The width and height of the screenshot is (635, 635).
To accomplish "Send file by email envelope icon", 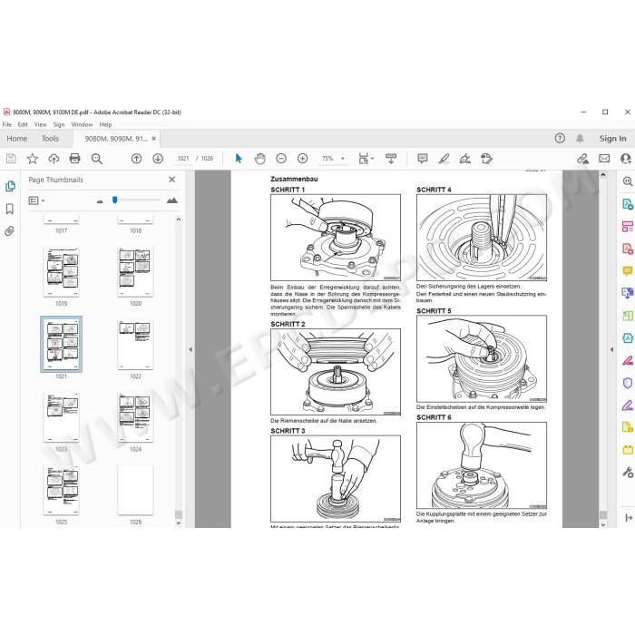I will click(x=604, y=159).
